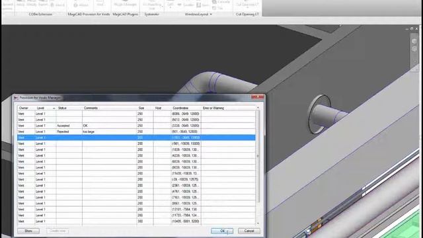Click the 'OK' comment cell
This screenshot has height=238, width=423.
109,126
